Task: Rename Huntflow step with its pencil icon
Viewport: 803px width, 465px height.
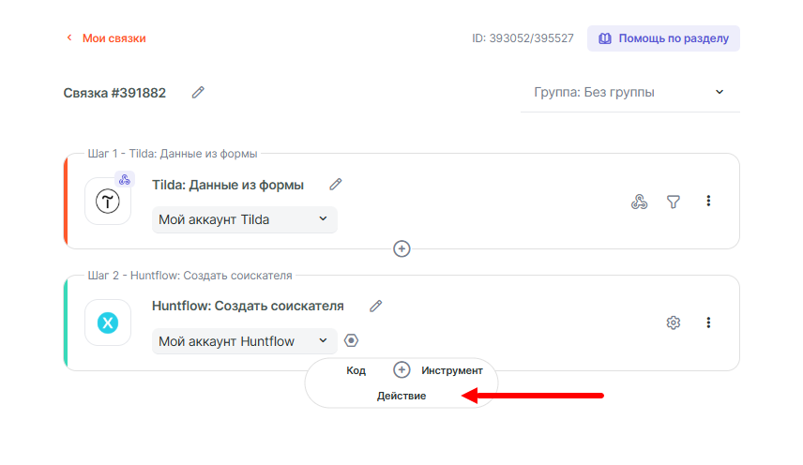Action: [x=376, y=306]
